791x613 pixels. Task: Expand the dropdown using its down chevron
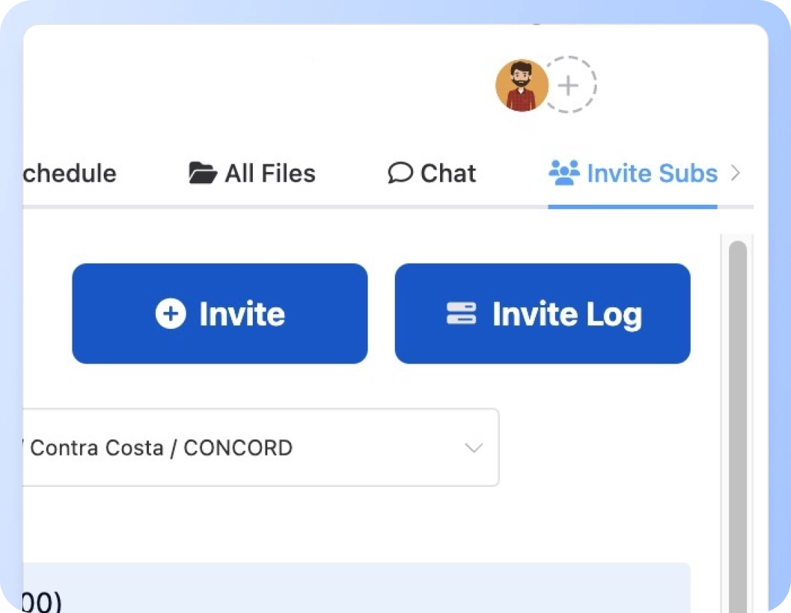(473, 448)
